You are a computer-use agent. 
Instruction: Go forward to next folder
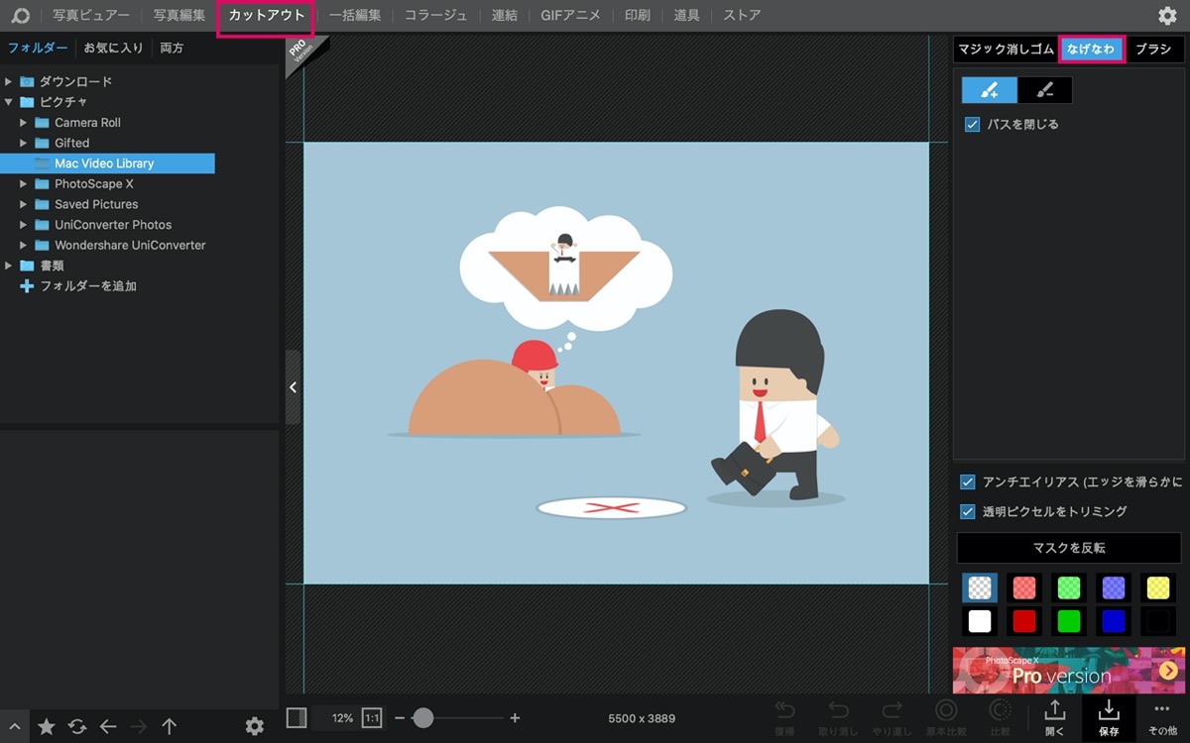pyautogui.click(x=139, y=726)
